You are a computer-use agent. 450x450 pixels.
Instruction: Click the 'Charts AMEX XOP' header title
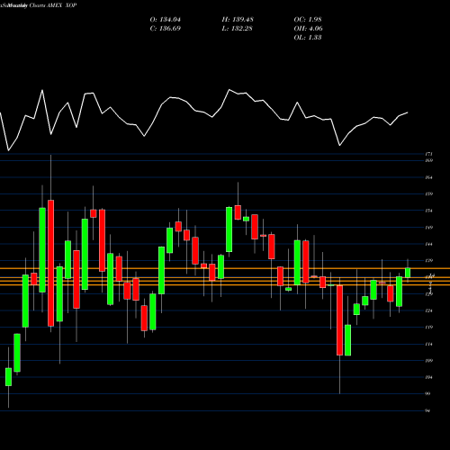(53, 5)
